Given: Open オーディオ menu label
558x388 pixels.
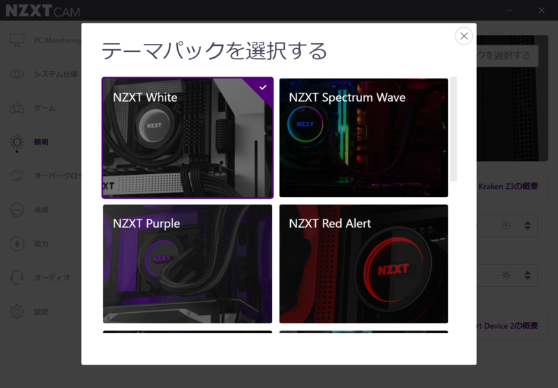Looking at the screenshot, I should [52, 277].
